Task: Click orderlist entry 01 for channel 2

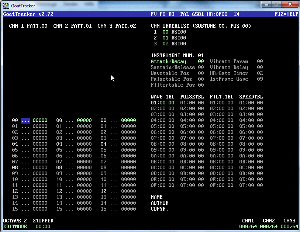Action: [165, 38]
